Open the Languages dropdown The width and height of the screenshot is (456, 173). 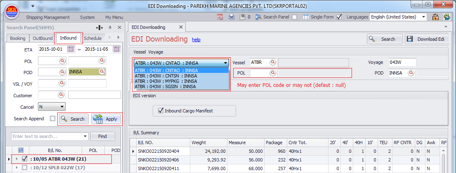[423, 17]
